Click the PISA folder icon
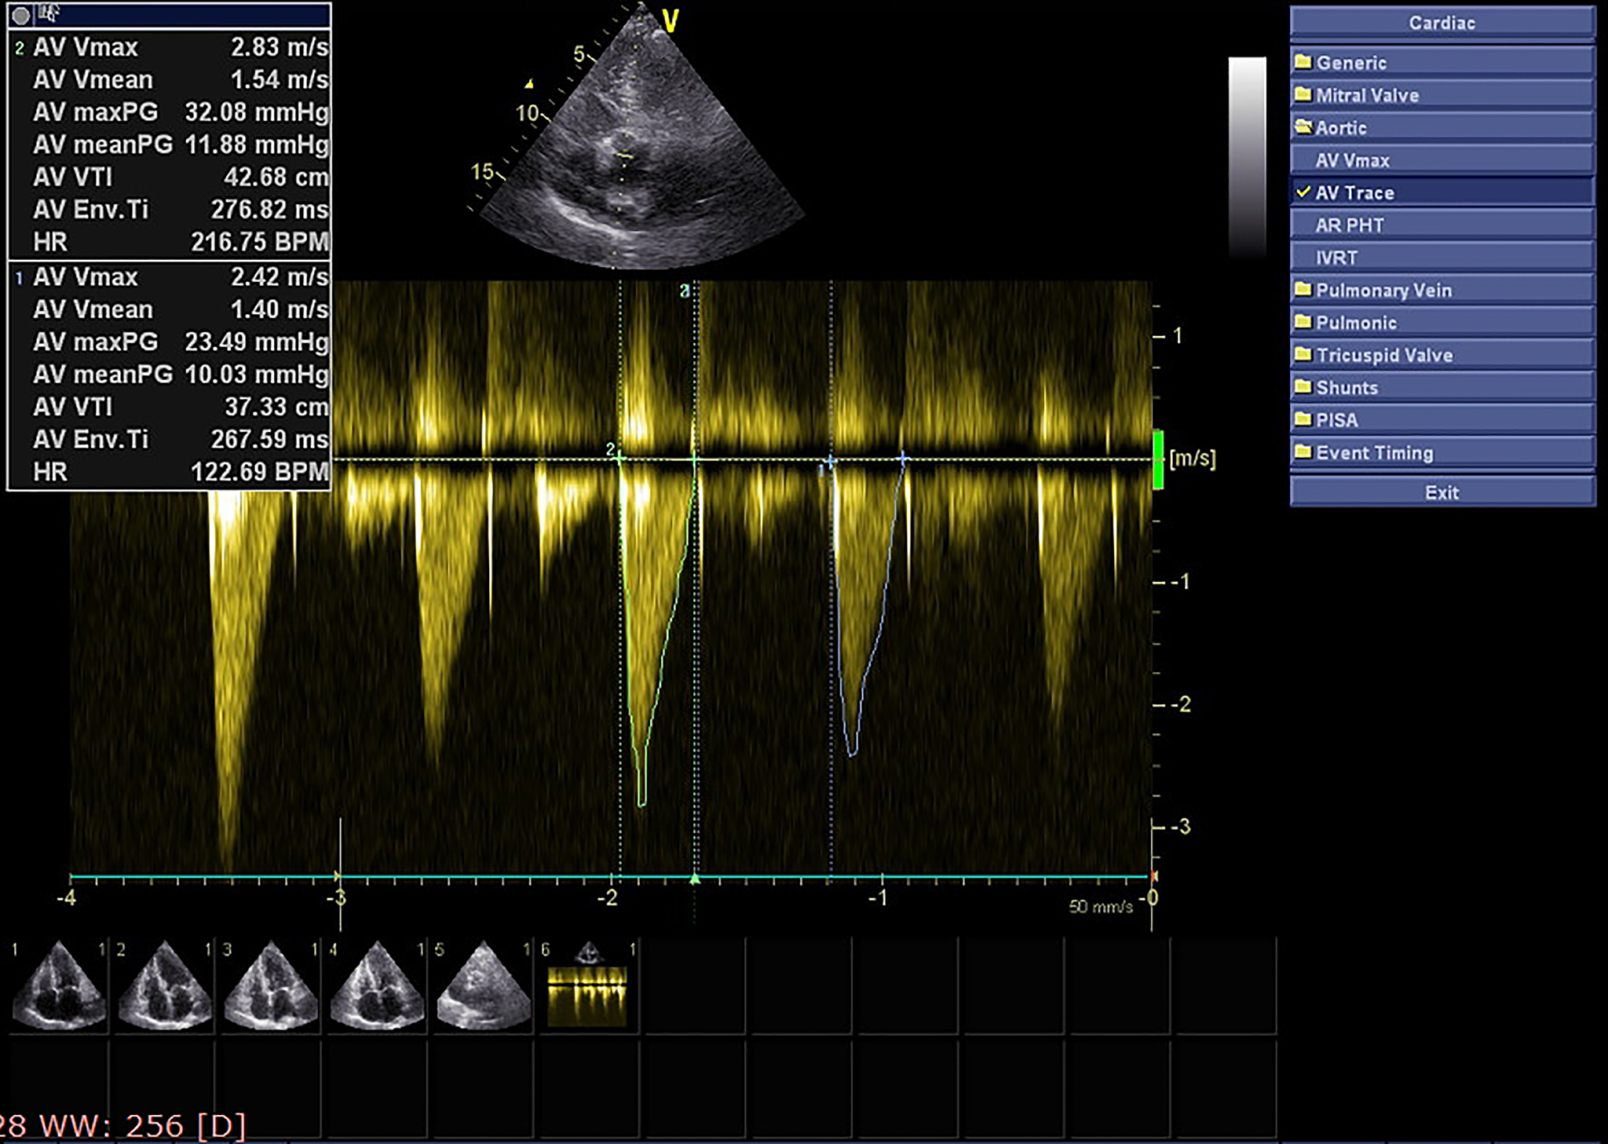Viewport: 1608px width, 1144px height. click(1303, 419)
